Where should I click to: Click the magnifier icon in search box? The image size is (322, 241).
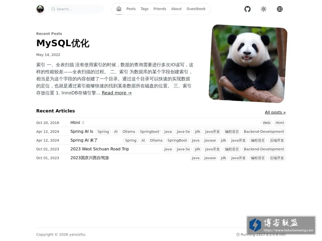click(x=53, y=9)
